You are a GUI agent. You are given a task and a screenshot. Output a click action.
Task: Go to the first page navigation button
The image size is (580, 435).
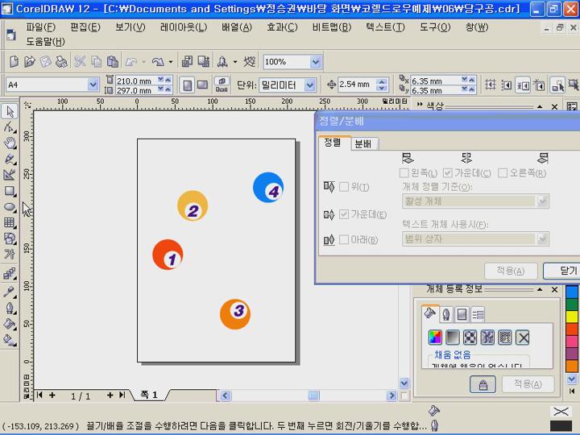coord(39,396)
